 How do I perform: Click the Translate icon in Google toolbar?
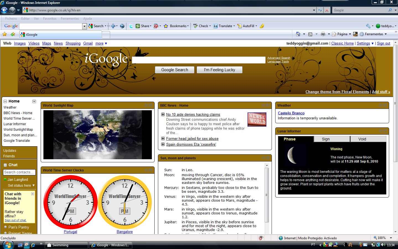(215, 26)
